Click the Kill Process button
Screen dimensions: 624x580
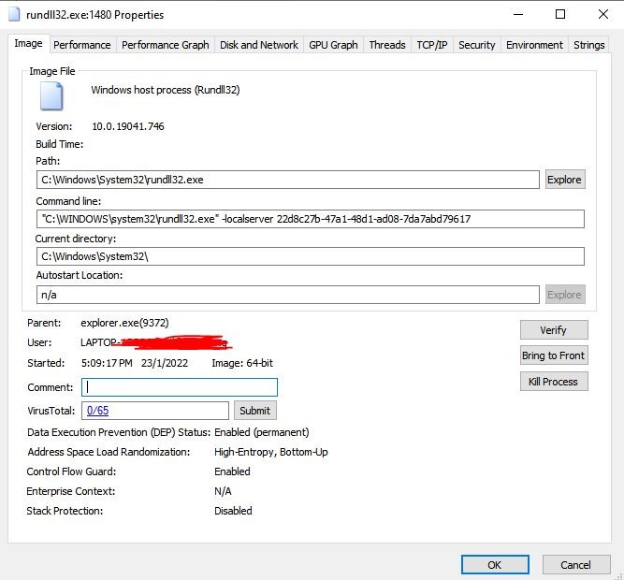pyautogui.click(x=554, y=382)
